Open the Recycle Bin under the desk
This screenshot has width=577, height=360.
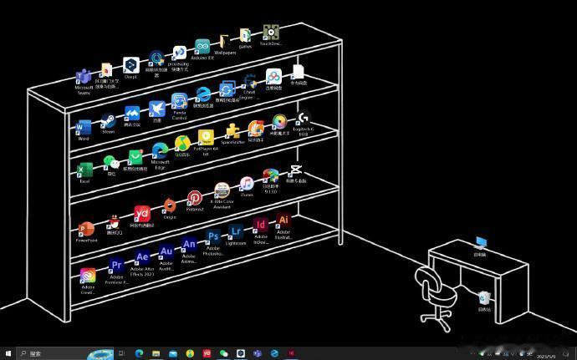pos(484,298)
